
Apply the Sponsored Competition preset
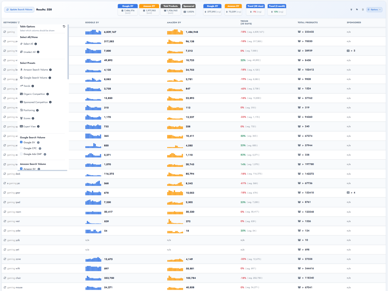click(34, 102)
